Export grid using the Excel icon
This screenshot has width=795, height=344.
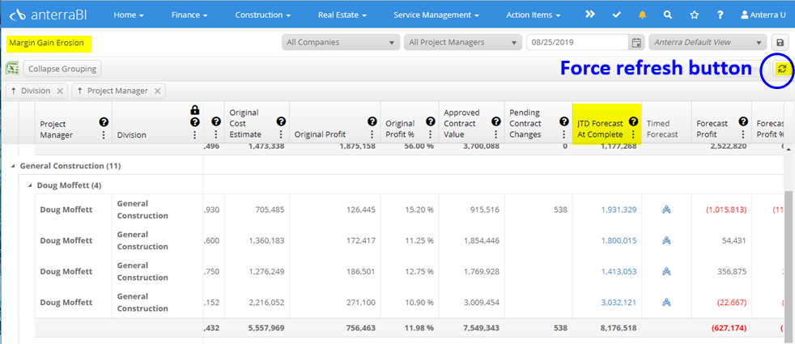click(12, 69)
